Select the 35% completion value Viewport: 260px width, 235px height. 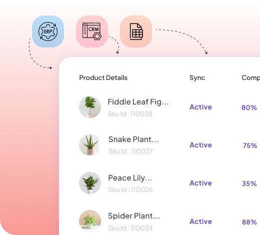point(249,183)
